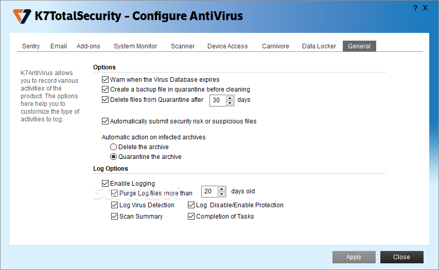
Task: Toggle Delete files from Quarantine after checkbox
Action: (x=106, y=100)
